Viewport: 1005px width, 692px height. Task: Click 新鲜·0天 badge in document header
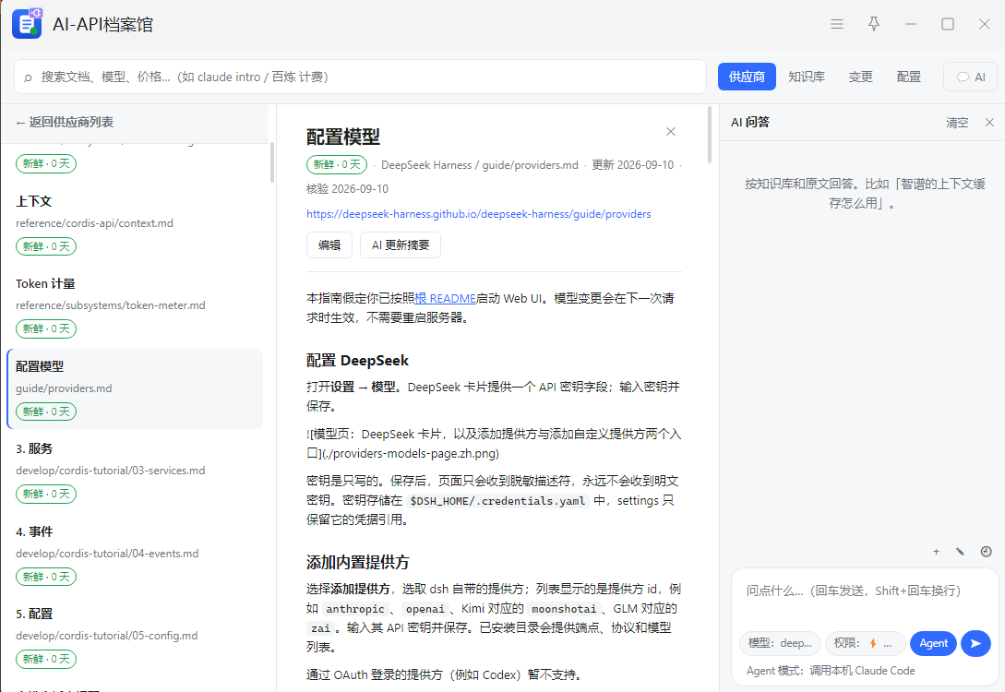coord(337,164)
